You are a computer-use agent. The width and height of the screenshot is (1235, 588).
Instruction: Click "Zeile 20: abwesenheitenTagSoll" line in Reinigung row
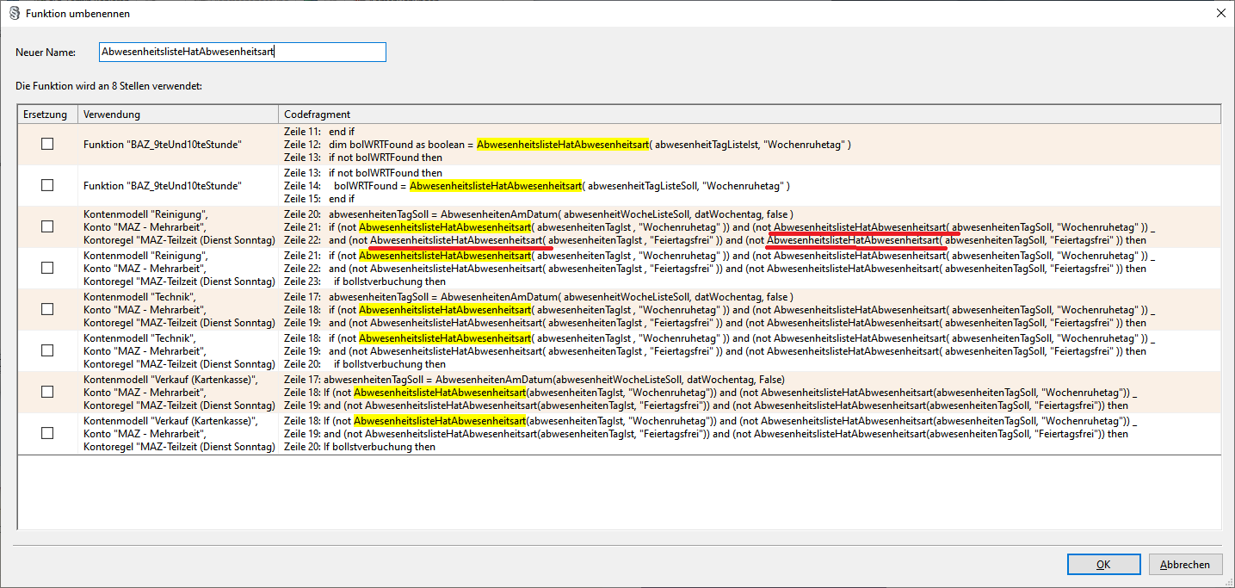click(538, 214)
